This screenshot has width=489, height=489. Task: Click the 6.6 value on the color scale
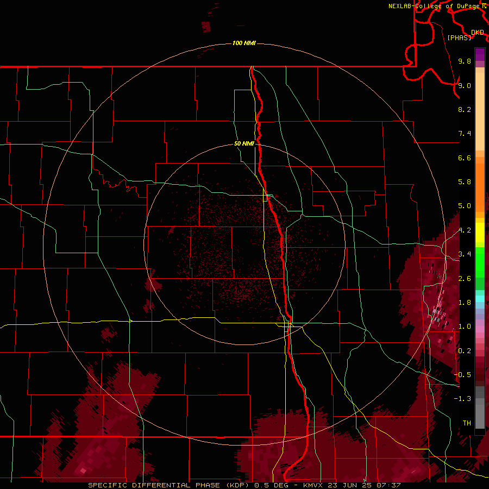[465, 158]
